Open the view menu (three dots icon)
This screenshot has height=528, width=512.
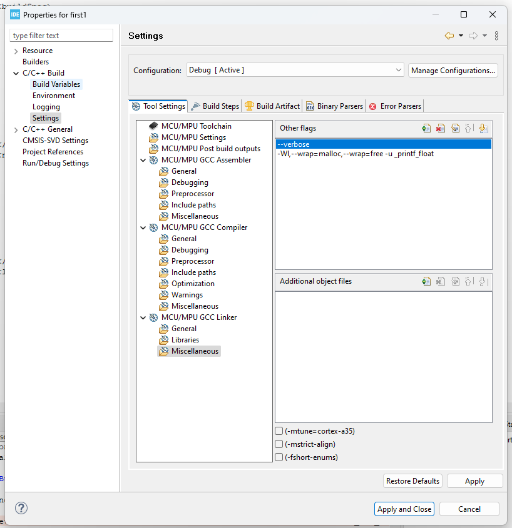496,36
